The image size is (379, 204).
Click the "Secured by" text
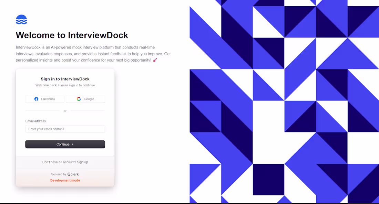pos(59,174)
